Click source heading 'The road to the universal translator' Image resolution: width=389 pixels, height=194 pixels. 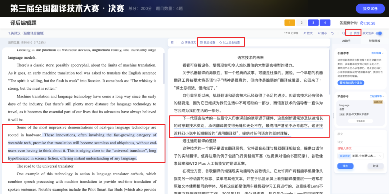[45, 166]
